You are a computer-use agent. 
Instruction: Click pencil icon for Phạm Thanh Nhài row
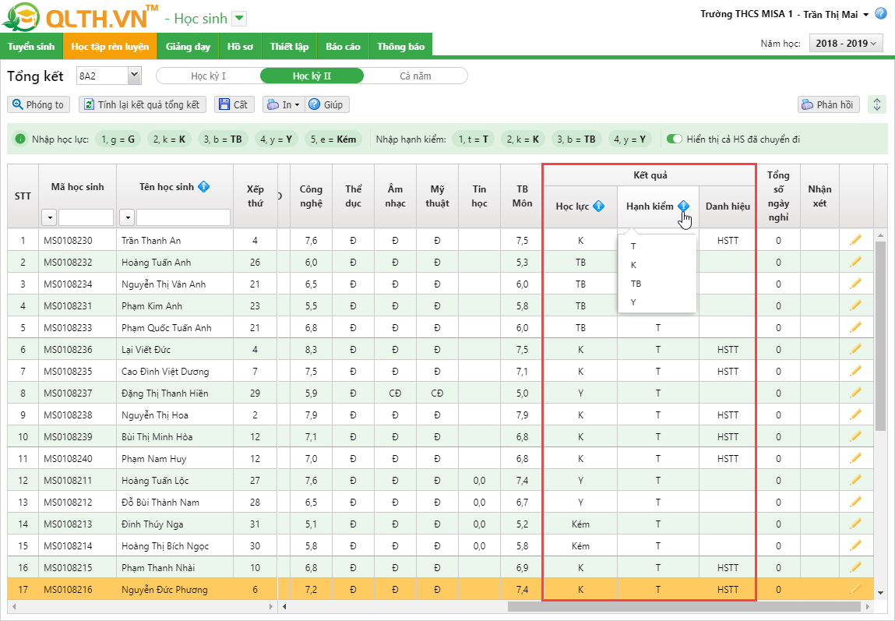point(855,567)
